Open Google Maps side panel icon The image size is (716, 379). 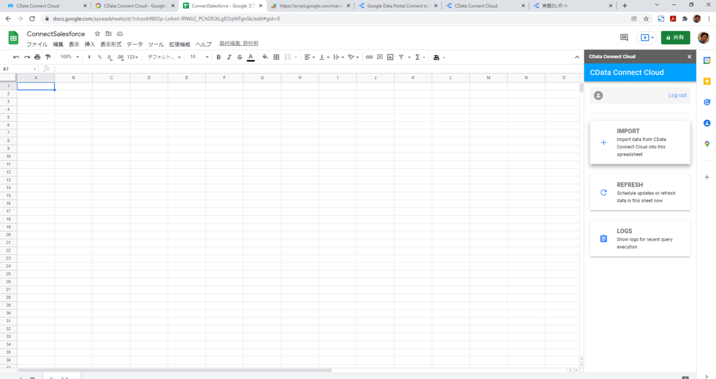pyautogui.click(x=706, y=144)
